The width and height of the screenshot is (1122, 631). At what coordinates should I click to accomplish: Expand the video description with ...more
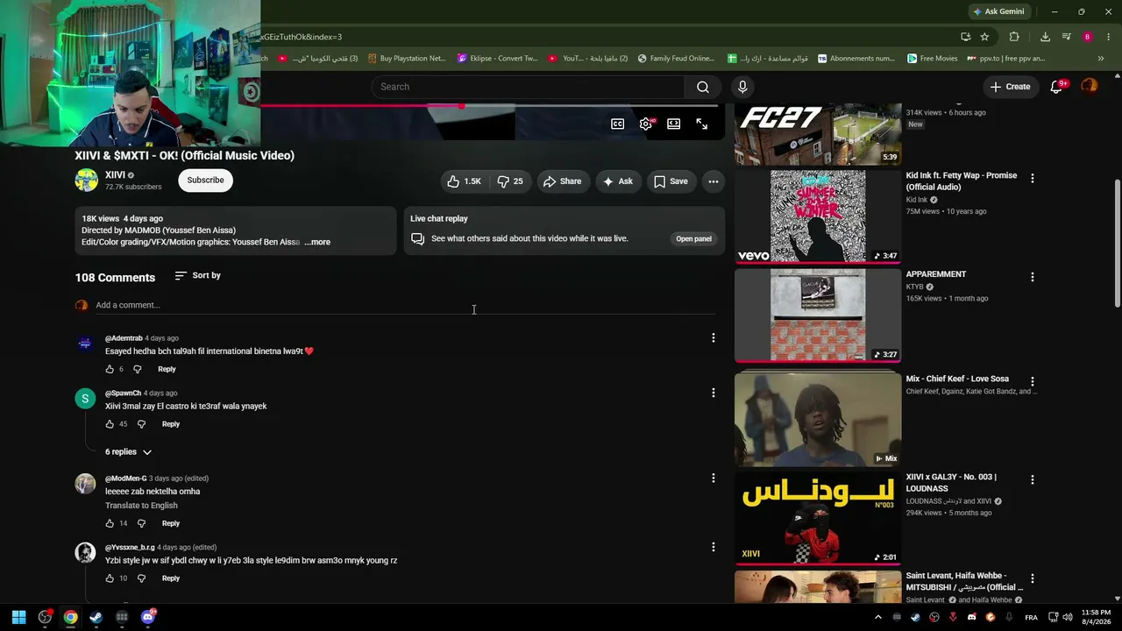[317, 242]
